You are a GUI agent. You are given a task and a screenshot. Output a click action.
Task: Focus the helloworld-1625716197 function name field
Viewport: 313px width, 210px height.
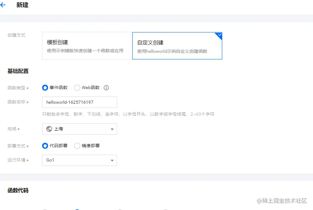point(80,102)
